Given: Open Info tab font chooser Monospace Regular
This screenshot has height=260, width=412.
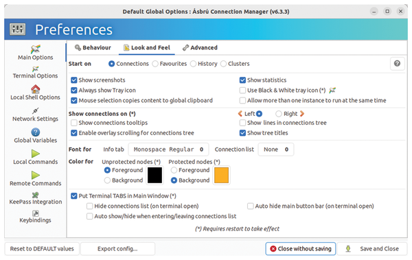Looking at the screenshot, I should [x=168, y=150].
